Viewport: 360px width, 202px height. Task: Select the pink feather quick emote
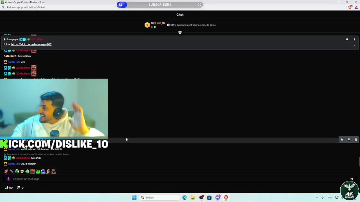pos(6,171)
